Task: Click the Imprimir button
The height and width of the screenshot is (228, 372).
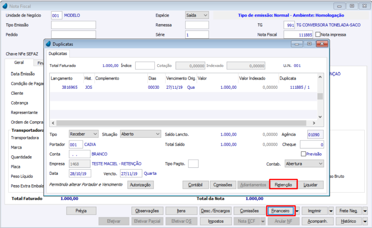Action: click(315, 211)
